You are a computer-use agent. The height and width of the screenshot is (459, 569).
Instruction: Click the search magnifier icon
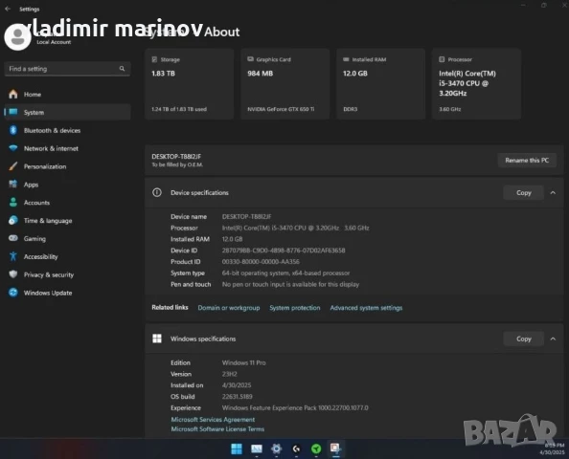click(122, 69)
